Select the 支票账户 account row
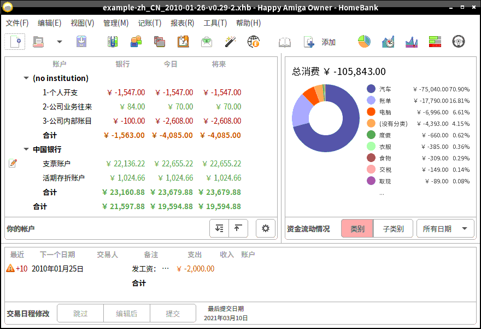Viewport: 481px width, 329px height. pos(141,164)
